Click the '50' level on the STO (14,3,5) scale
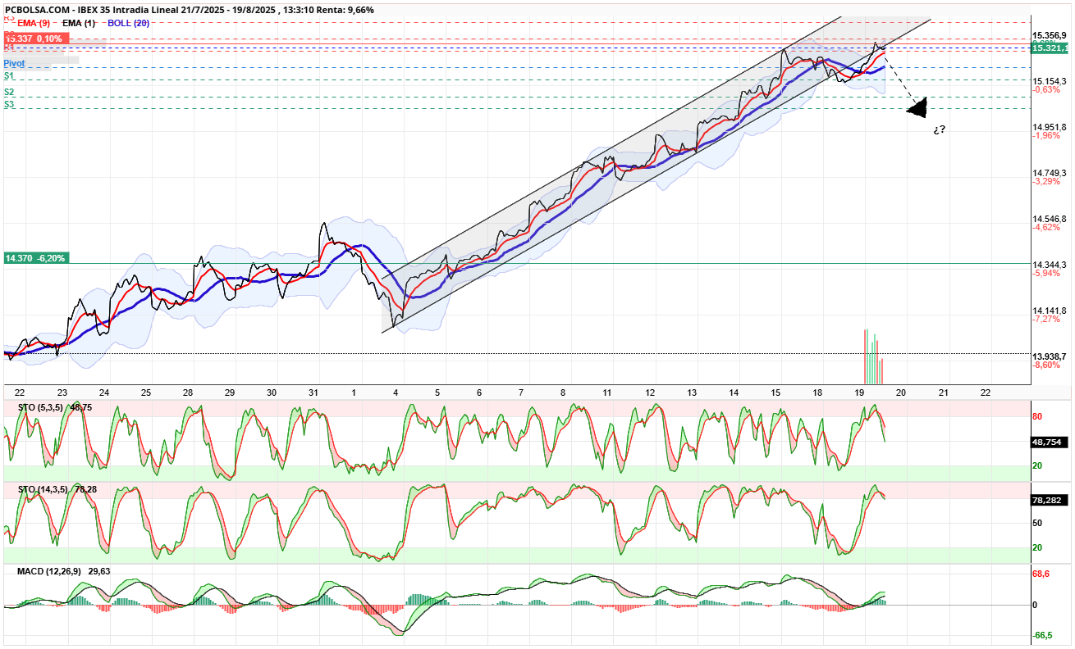This screenshot has height=649, width=1075. click(x=1037, y=523)
